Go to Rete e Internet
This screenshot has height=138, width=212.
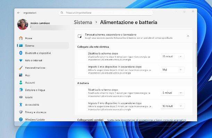(43, 60)
